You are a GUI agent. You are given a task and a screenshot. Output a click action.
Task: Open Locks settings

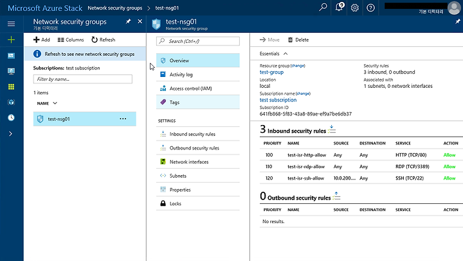198,203
